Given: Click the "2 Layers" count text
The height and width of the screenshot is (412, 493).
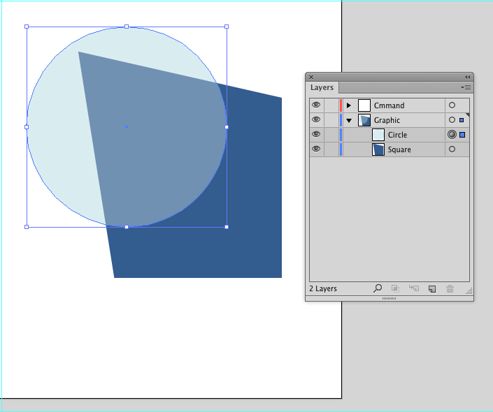Looking at the screenshot, I should tap(323, 288).
